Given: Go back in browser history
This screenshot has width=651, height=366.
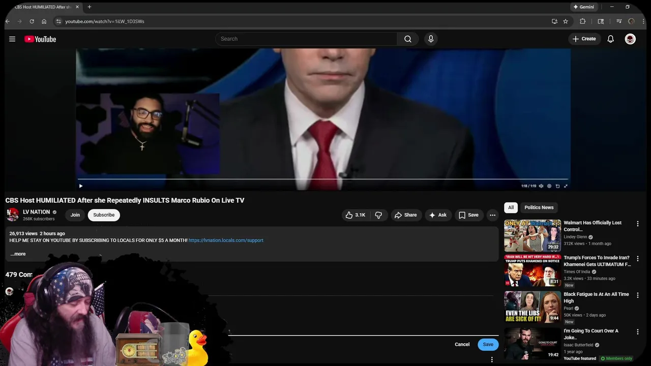Looking at the screenshot, I should point(8,21).
